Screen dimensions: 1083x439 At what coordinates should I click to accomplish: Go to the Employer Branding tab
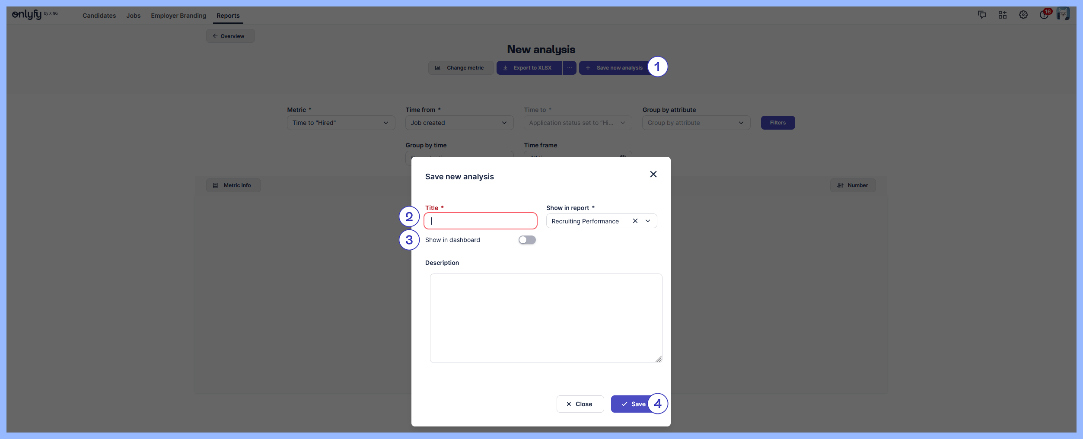(x=178, y=16)
